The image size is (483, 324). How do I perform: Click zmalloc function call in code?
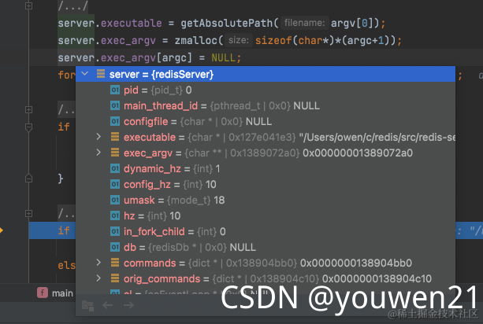[x=196, y=40]
